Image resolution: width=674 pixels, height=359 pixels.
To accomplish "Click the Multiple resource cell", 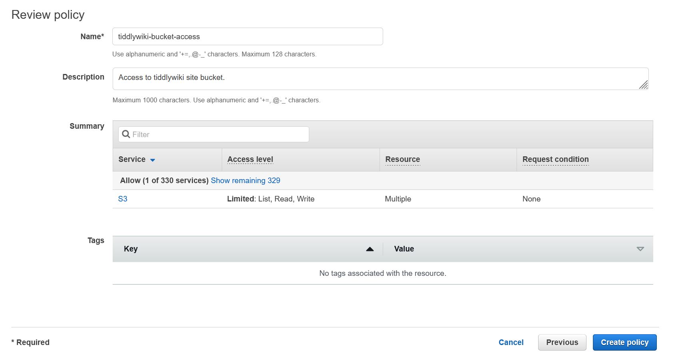I will [398, 199].
